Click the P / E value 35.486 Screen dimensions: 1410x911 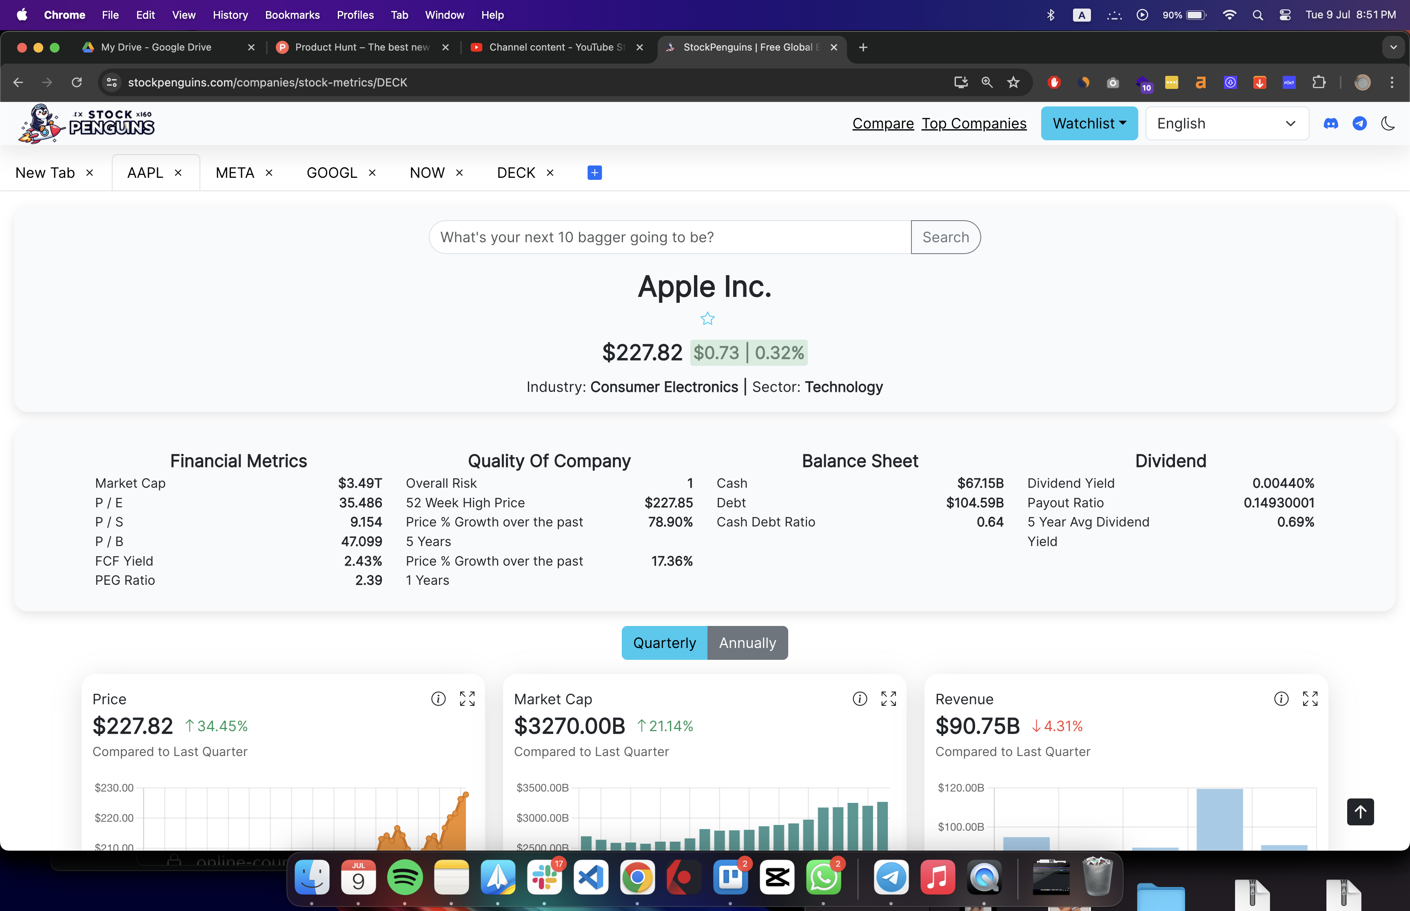click(x=360, y=503)
